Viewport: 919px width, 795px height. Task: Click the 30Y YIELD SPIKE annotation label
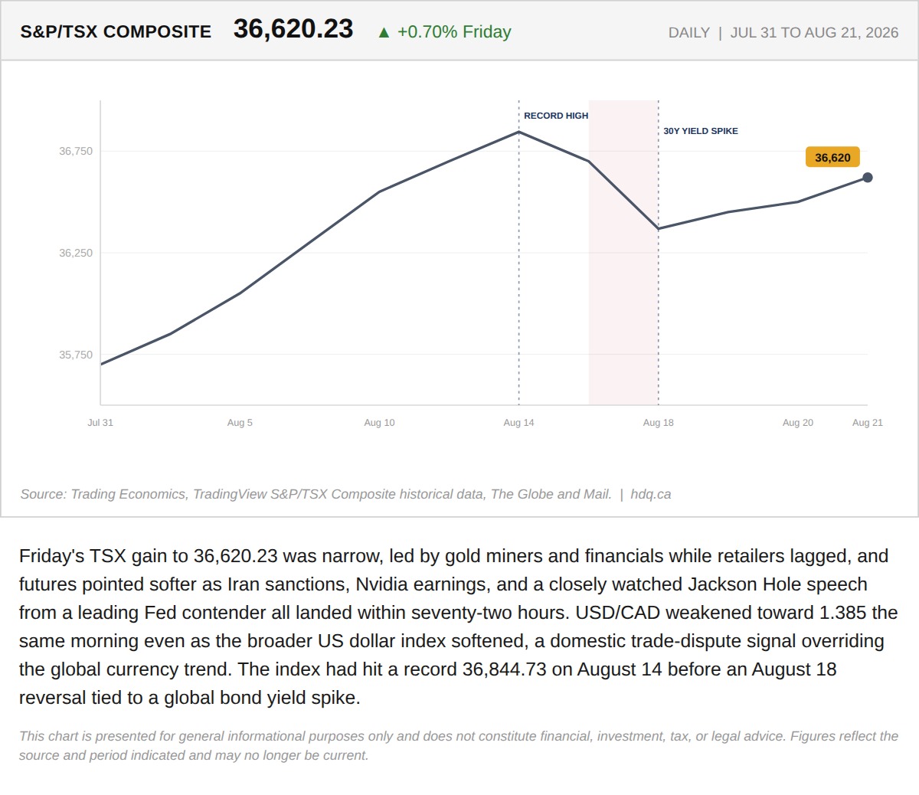coord(701,131)
